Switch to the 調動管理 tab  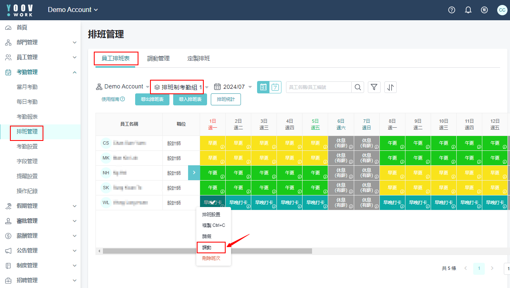158,59
